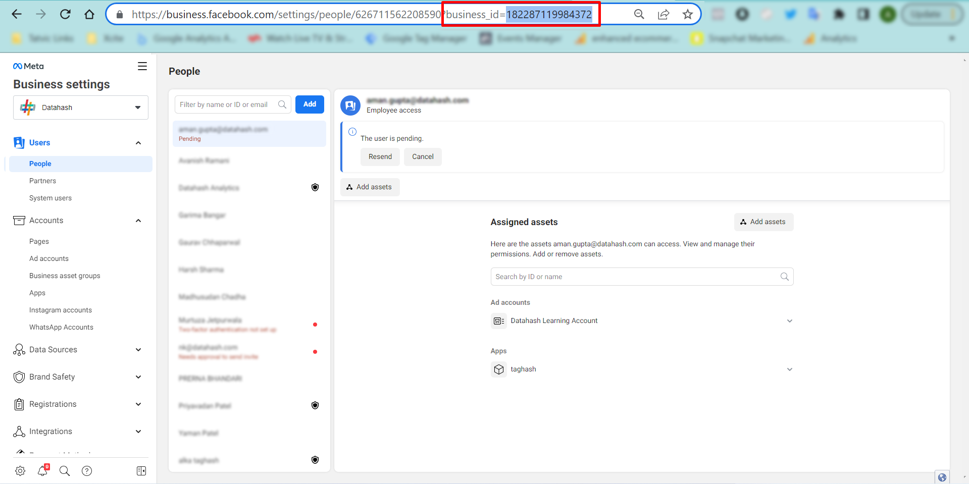Screen dimensions: 969x484
Task: Click the browser forward arrow
Action: pos(41,14)
